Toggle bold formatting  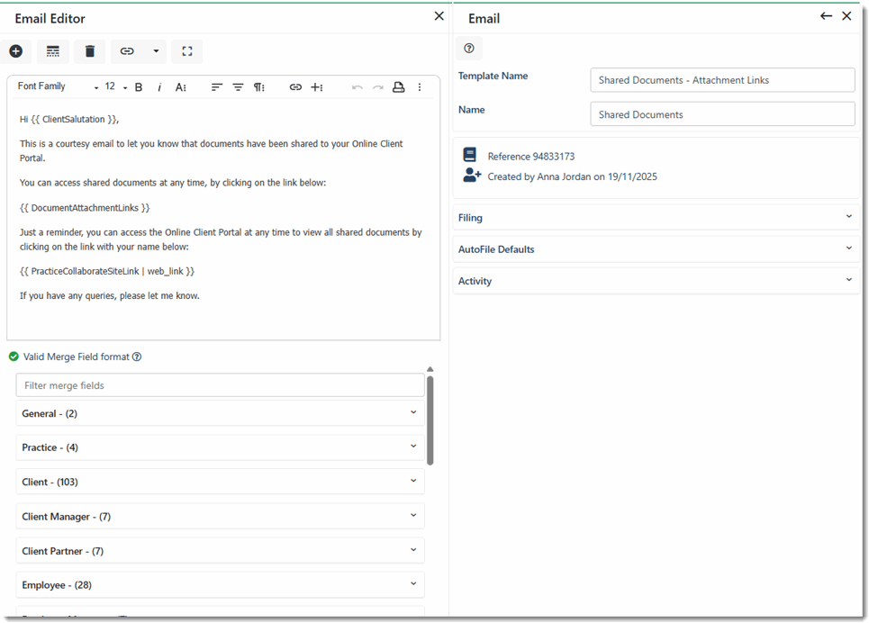(139, 87)
